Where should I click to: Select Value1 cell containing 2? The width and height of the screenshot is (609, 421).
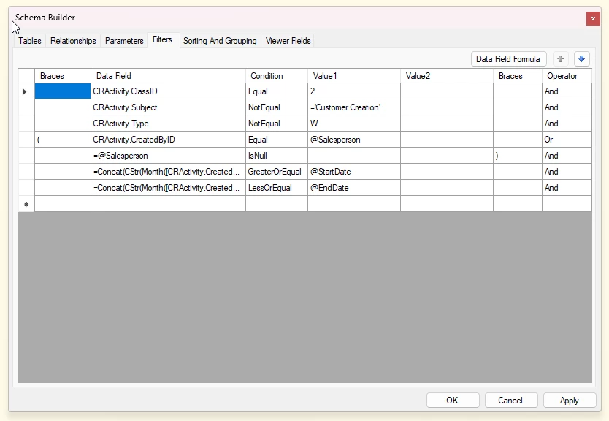(x=354, y=91)
